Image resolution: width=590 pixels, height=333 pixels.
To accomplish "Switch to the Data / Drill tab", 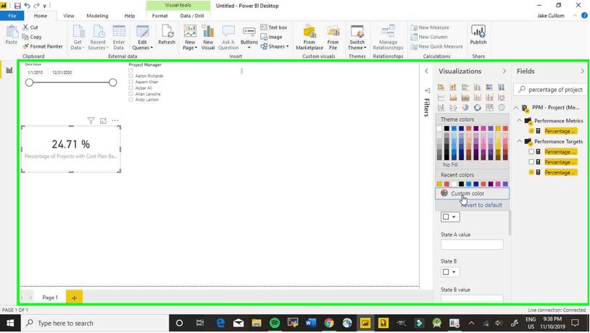I will click(192, 16).
